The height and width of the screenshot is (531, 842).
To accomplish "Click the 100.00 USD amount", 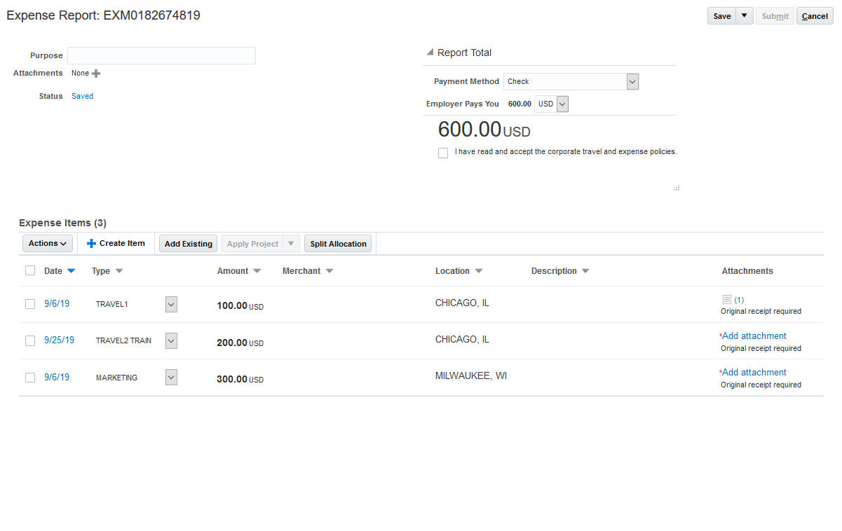I will point(240,306).
